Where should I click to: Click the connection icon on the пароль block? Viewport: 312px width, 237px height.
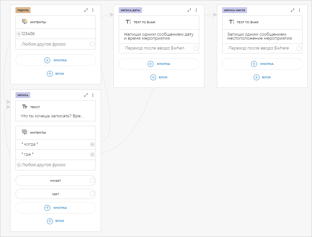(86, 10)
